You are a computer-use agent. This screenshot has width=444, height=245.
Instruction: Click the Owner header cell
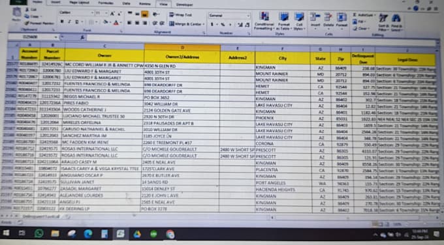click(104, 55)
